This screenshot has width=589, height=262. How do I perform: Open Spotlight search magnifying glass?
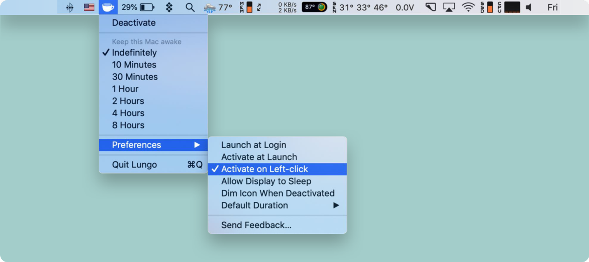190,7
